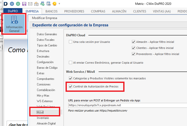
Task: Switch to the ALMACÉN ribbon tab
Action: click(x=119, y=11)
